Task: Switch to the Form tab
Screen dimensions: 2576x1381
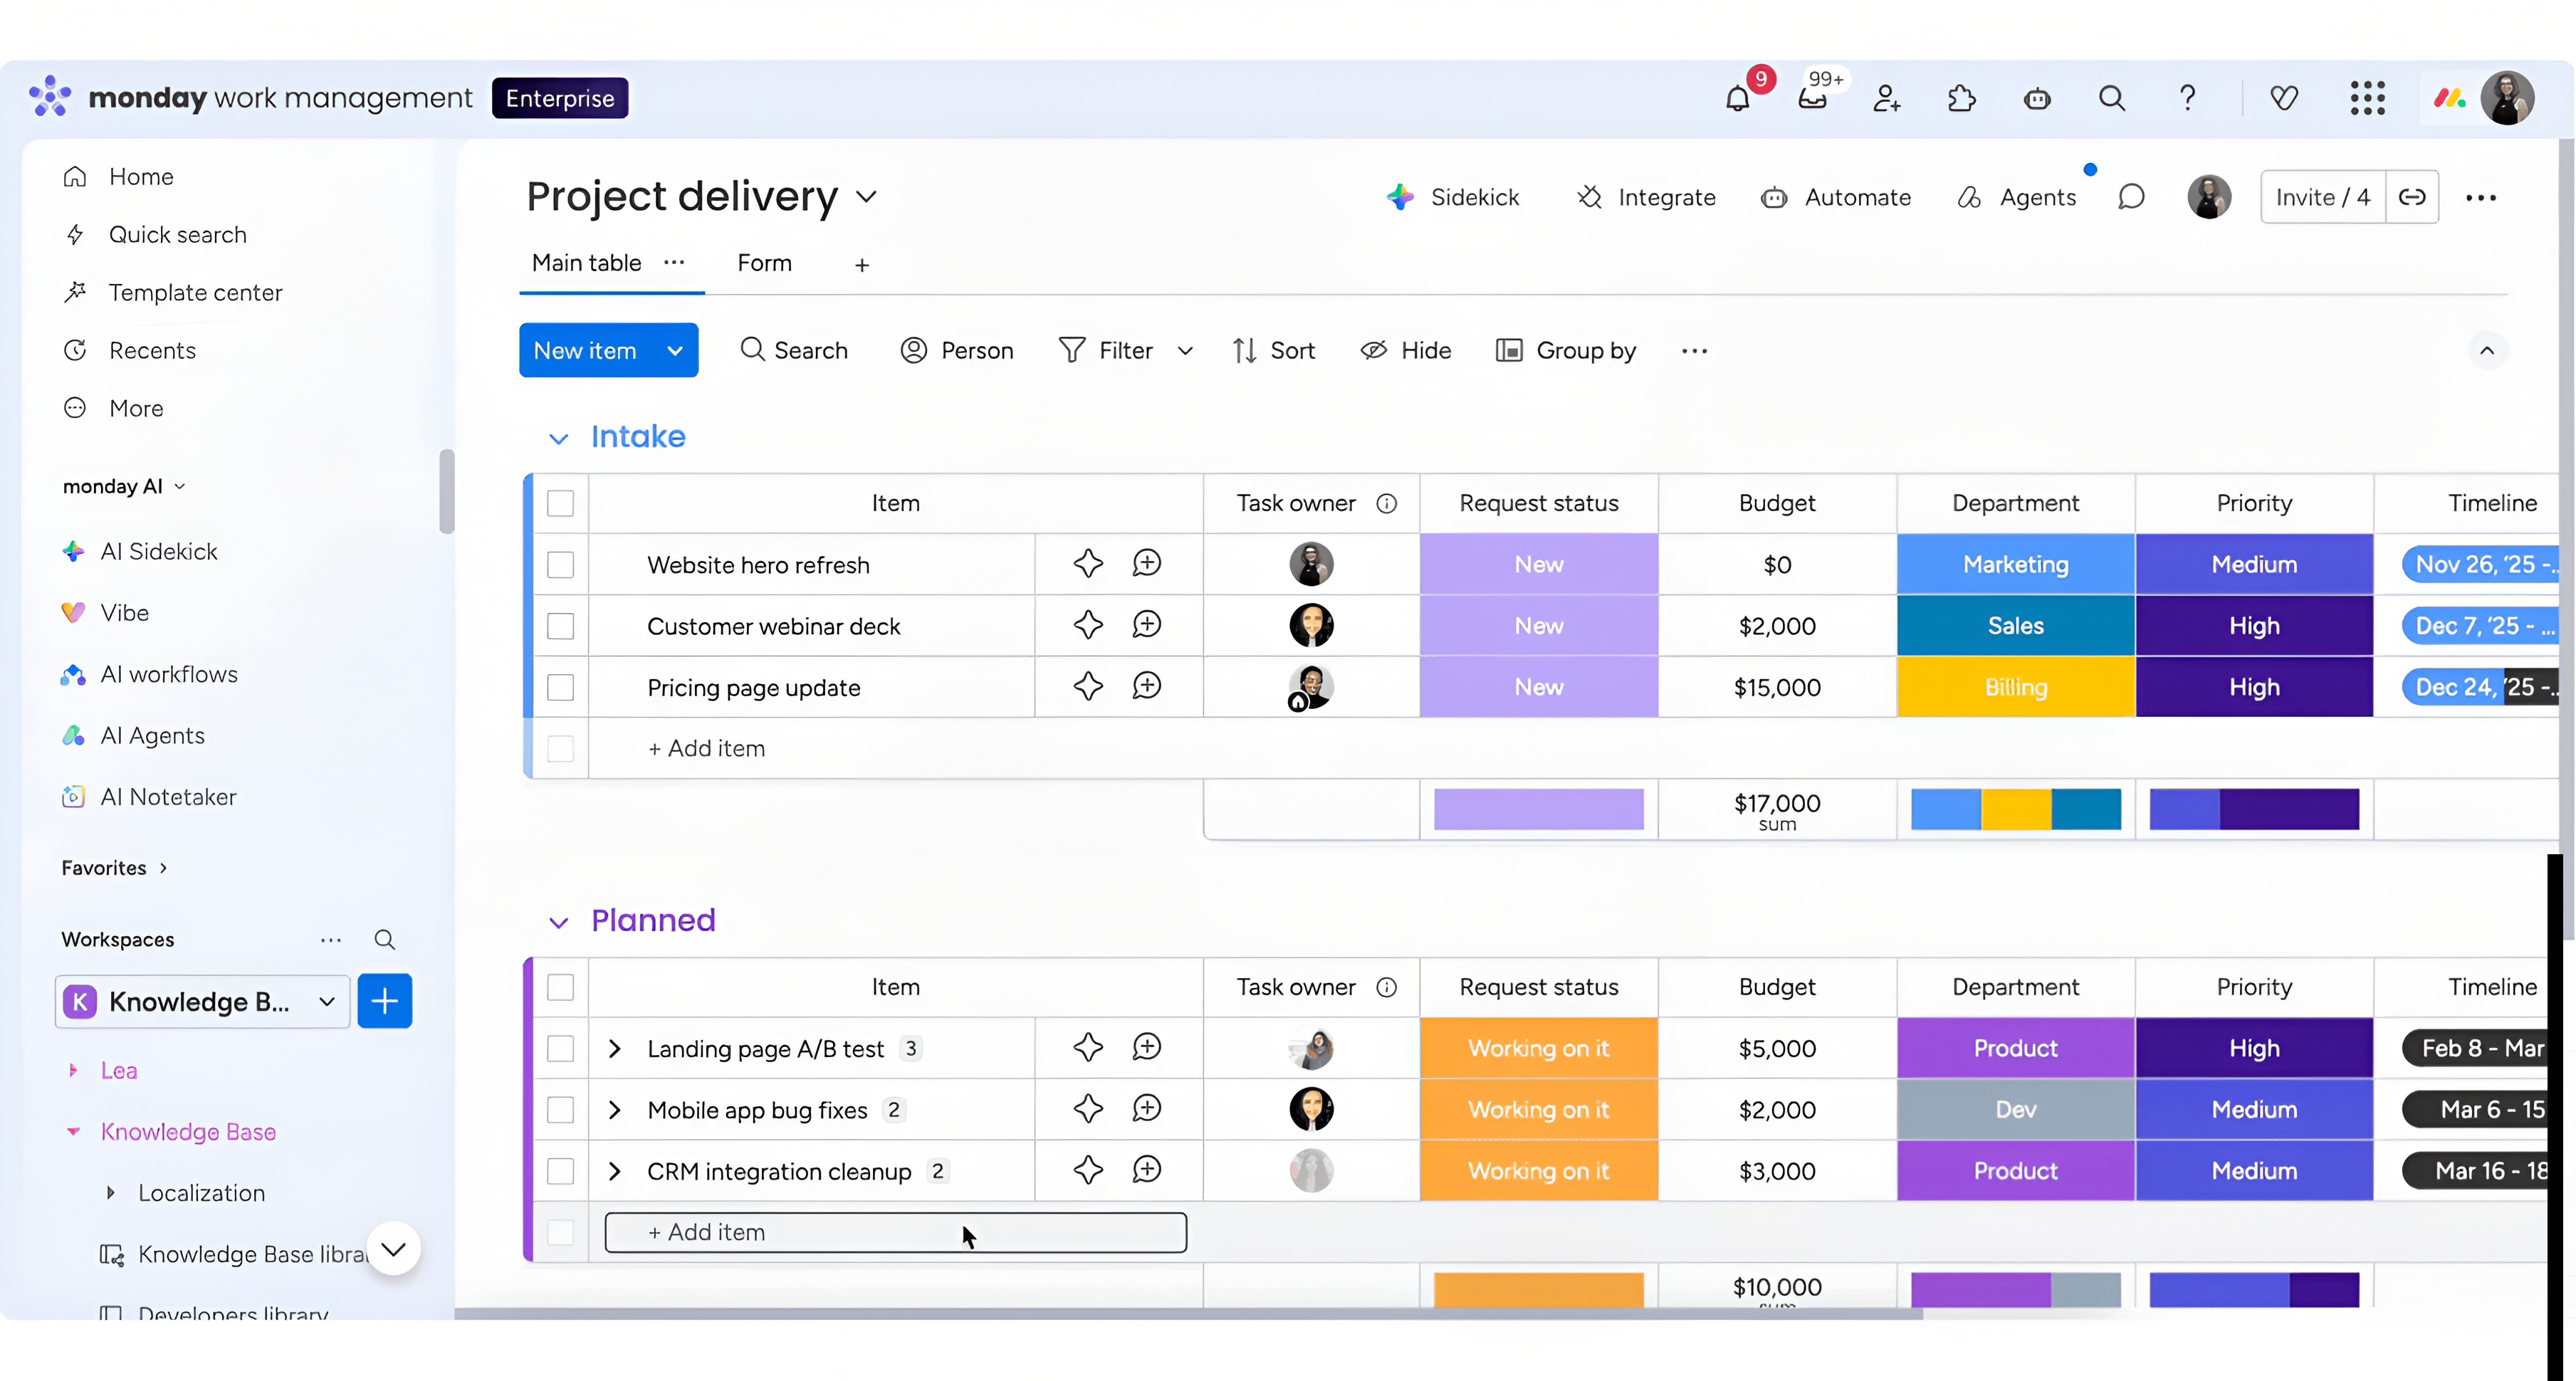Action: coord(764,263)
